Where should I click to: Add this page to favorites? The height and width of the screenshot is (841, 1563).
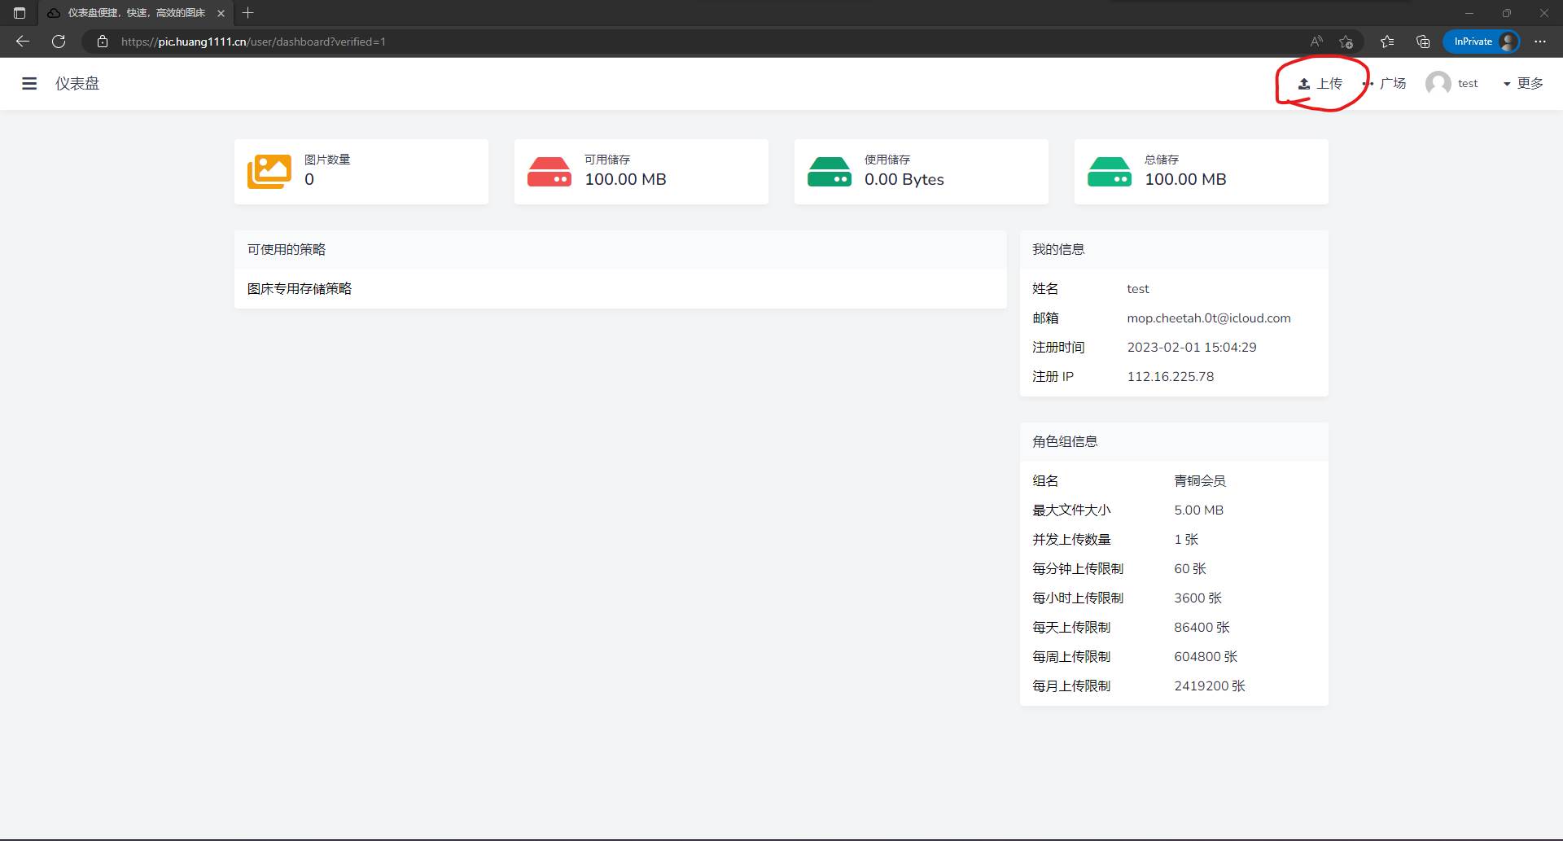[1346, 42]
